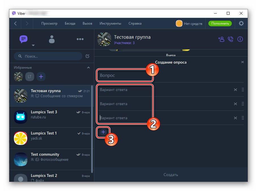The width and height of the screenshot is (257, 191).
Task: Open the Lumpics Test 2 chat
Action: click(50, 176)
